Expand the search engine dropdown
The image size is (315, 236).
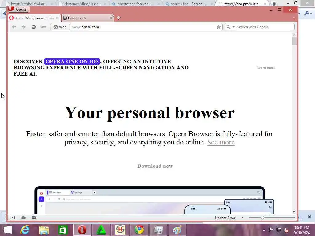tap(234, 27)
